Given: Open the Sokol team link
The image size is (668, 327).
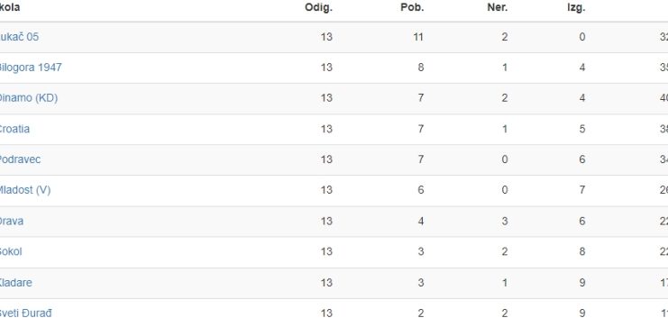Looking at the screenshot, I should [11, 251].
